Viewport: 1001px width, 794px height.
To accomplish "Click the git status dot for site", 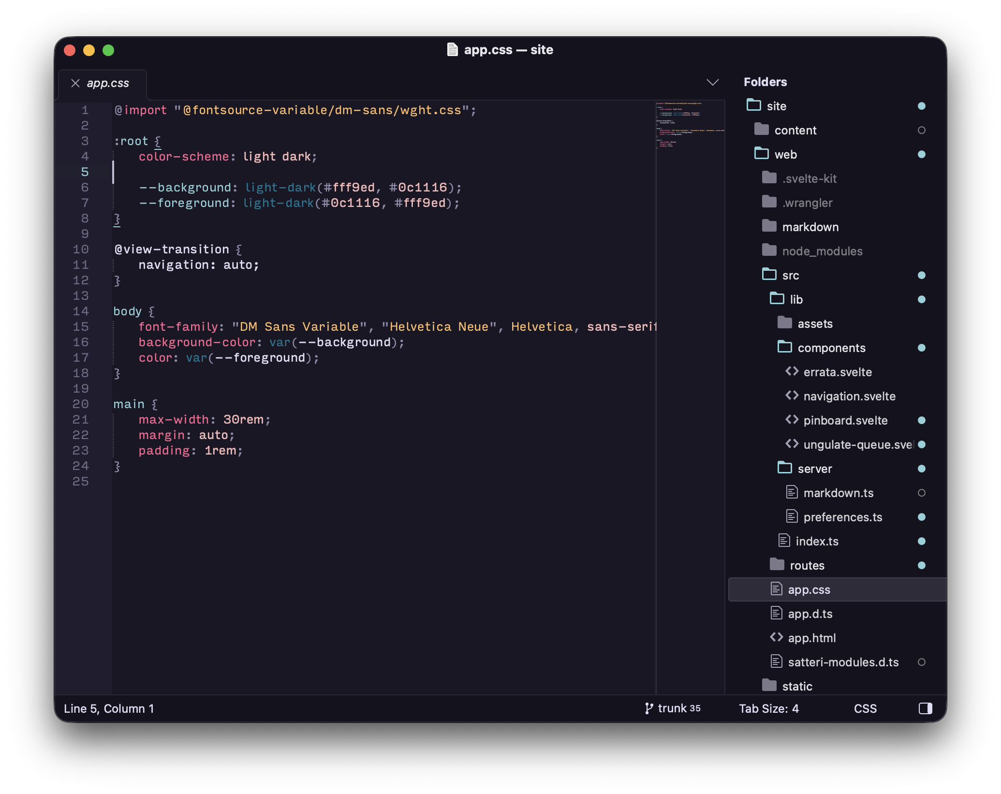I will click(x=922, y=106).
